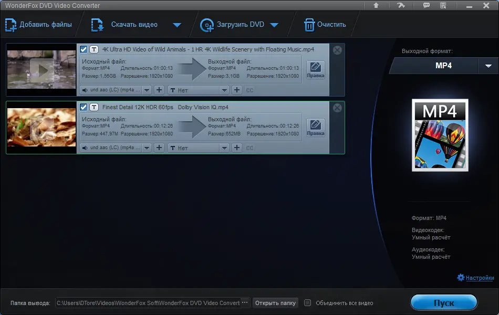Add audio track plus for Finest Detail 12K
The image size is (499, 315).
(x=159, y=148)
